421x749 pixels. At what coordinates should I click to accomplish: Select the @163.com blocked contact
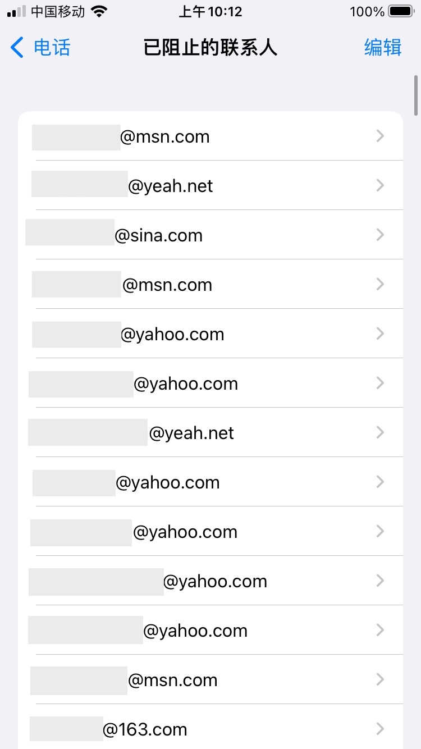[x=145, y=729]
